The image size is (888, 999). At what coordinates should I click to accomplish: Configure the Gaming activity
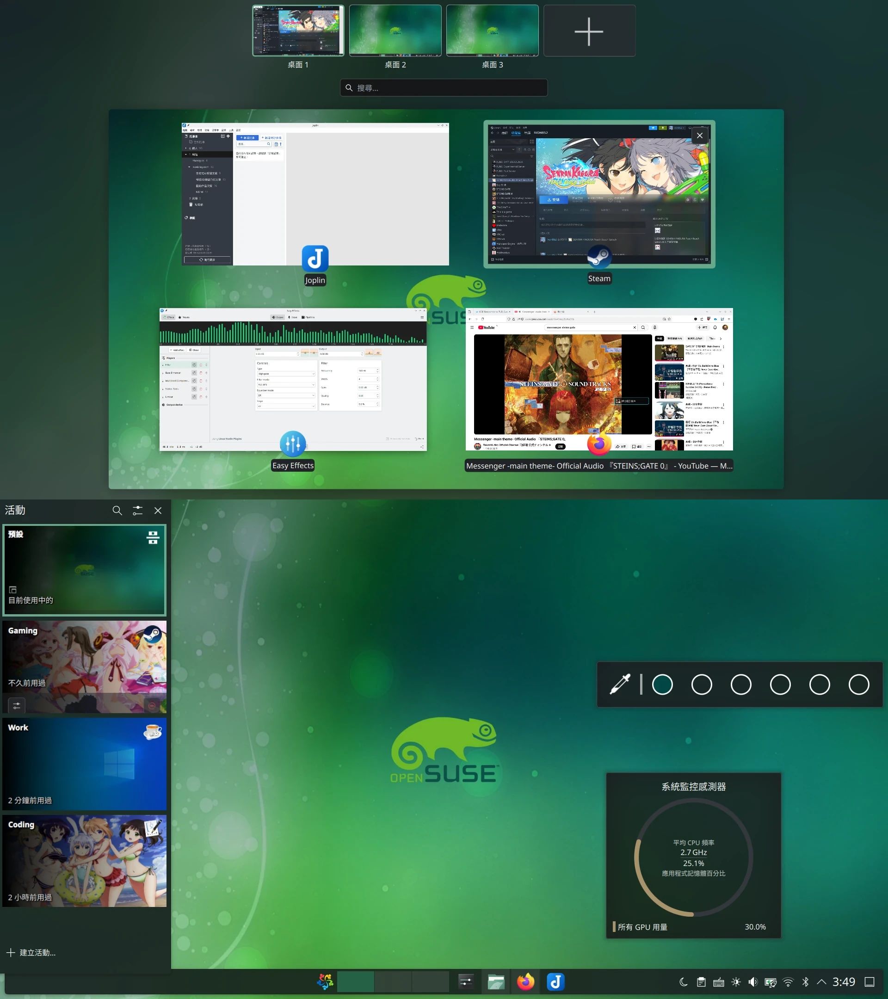coord(17,705)
